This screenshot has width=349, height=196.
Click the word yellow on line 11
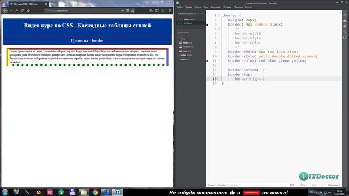coord(298,60)
